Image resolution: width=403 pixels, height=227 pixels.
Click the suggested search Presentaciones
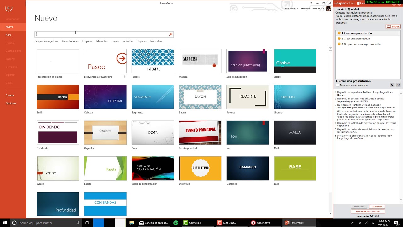tap(70, 41)
